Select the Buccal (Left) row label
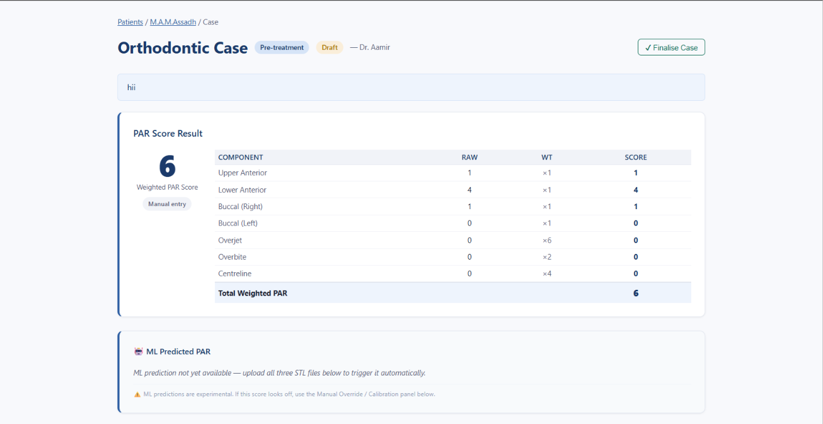 coord(238,223)
